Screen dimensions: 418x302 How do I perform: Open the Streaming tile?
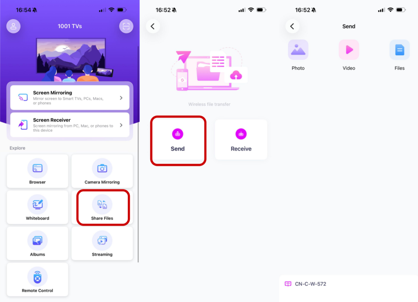[x=102, y=243]
